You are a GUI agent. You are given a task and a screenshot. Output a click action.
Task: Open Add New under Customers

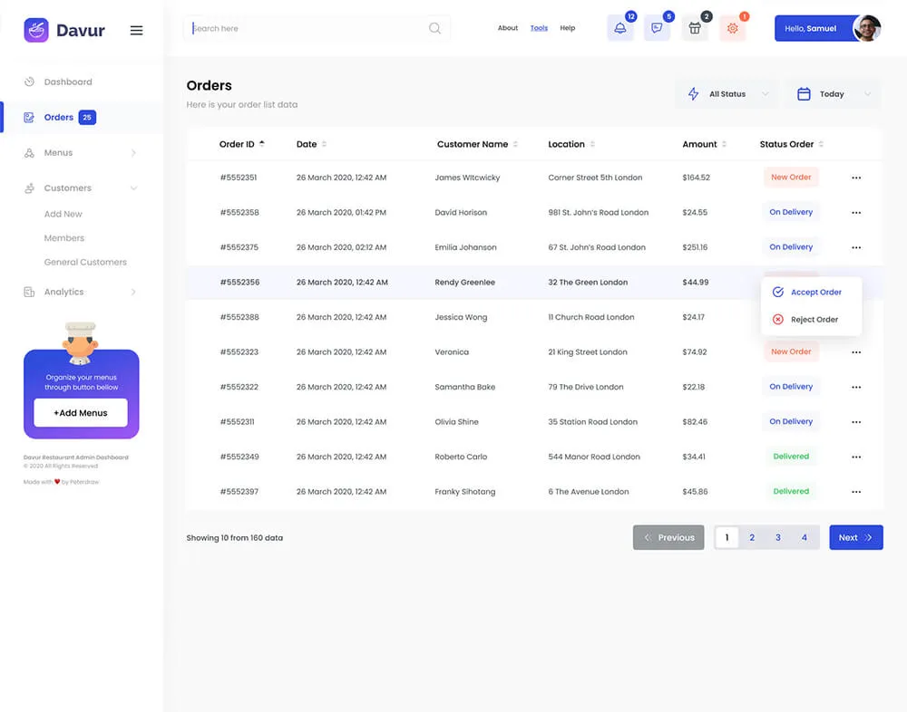[x=63, y=214]
